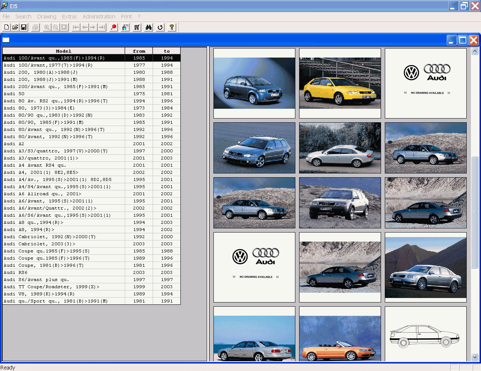
Task: Click the EIS application title bar icon
Action: 5,6
